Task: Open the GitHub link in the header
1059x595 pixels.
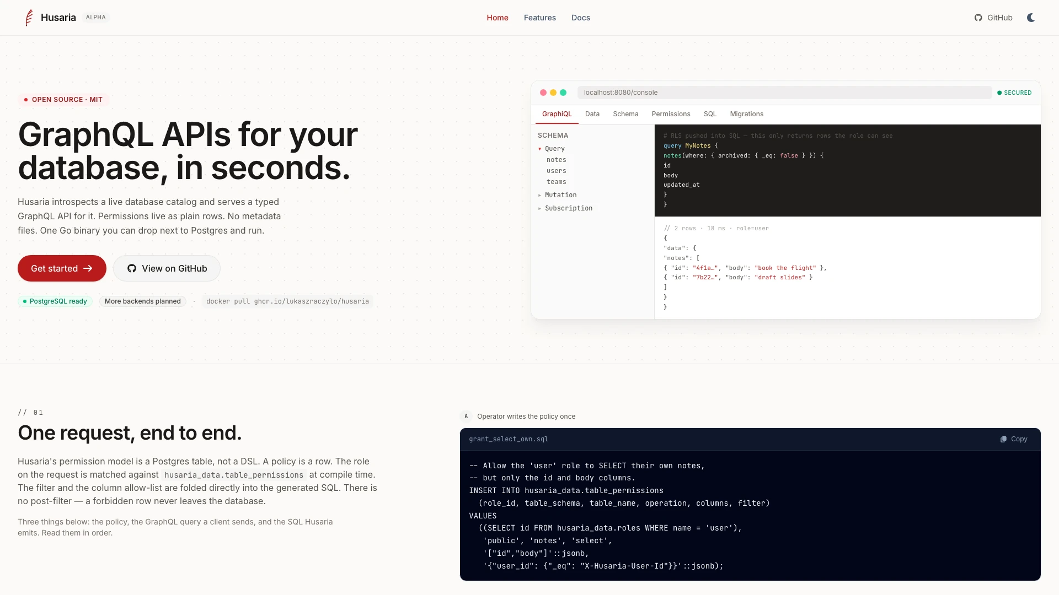Action: [993, 18]
